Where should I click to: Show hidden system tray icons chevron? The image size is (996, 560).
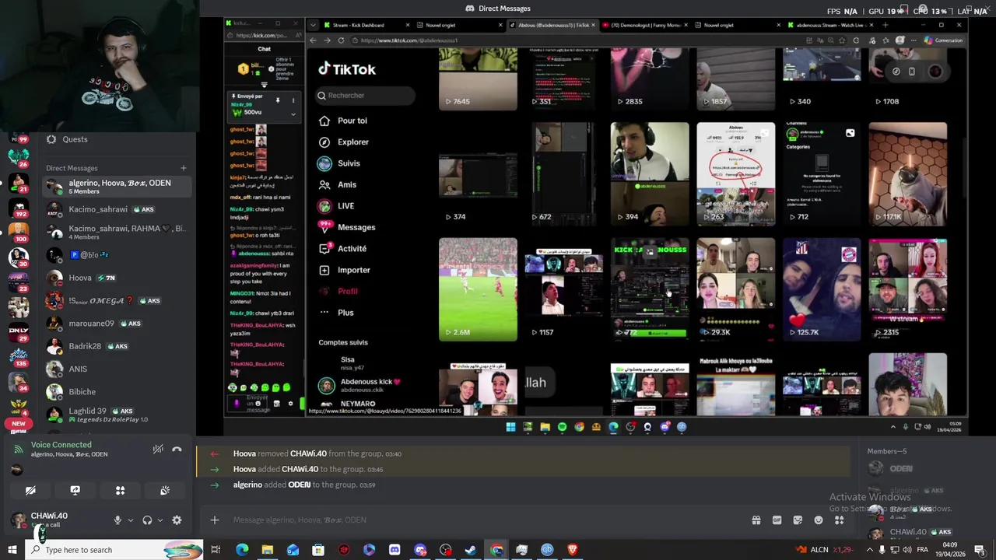[x=868, y=550]
